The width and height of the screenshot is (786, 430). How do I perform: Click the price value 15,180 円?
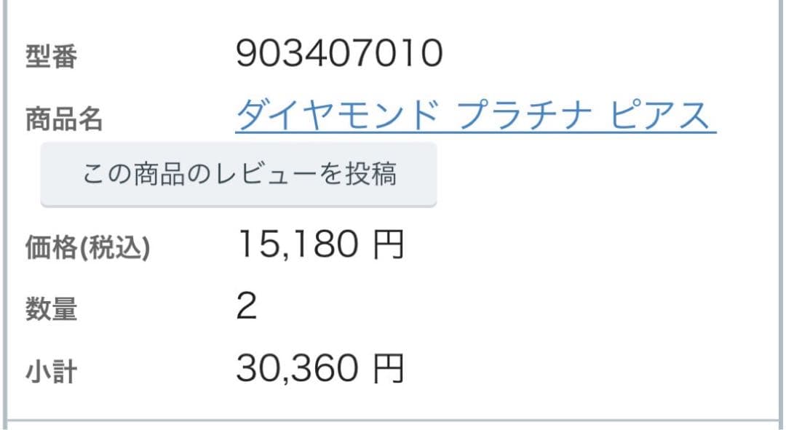(x=298, y=245)
